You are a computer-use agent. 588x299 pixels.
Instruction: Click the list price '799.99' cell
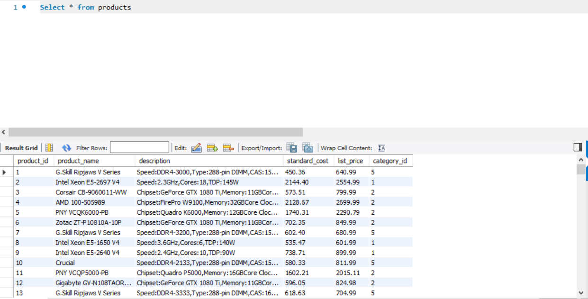click(x=352, y=192)
